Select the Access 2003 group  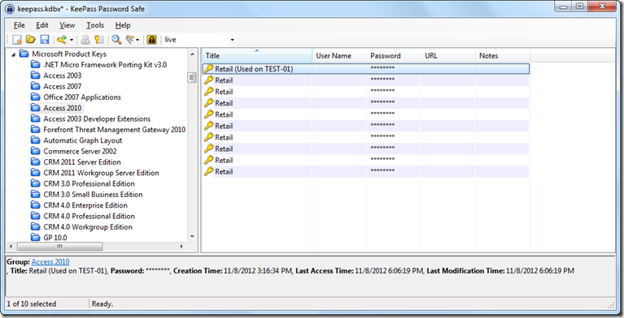[63, 75]
